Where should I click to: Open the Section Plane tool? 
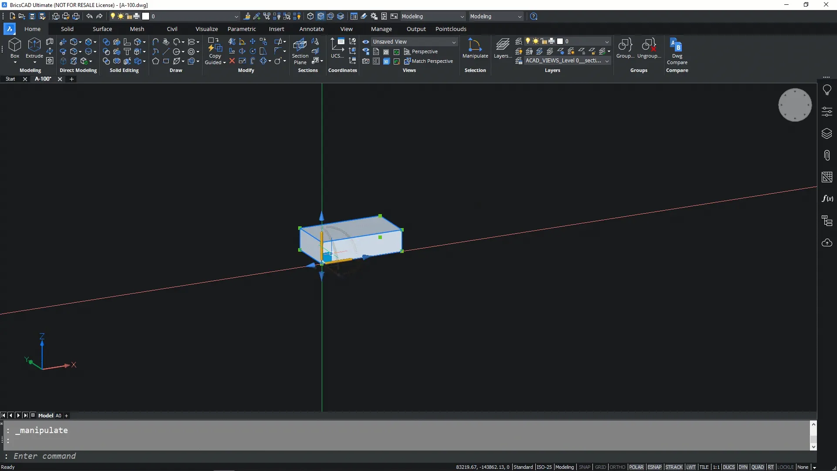[300, 45]
